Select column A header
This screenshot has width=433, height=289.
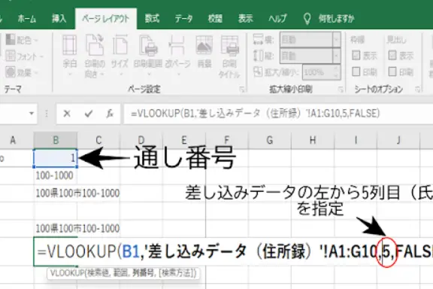[x=13, y=140]
